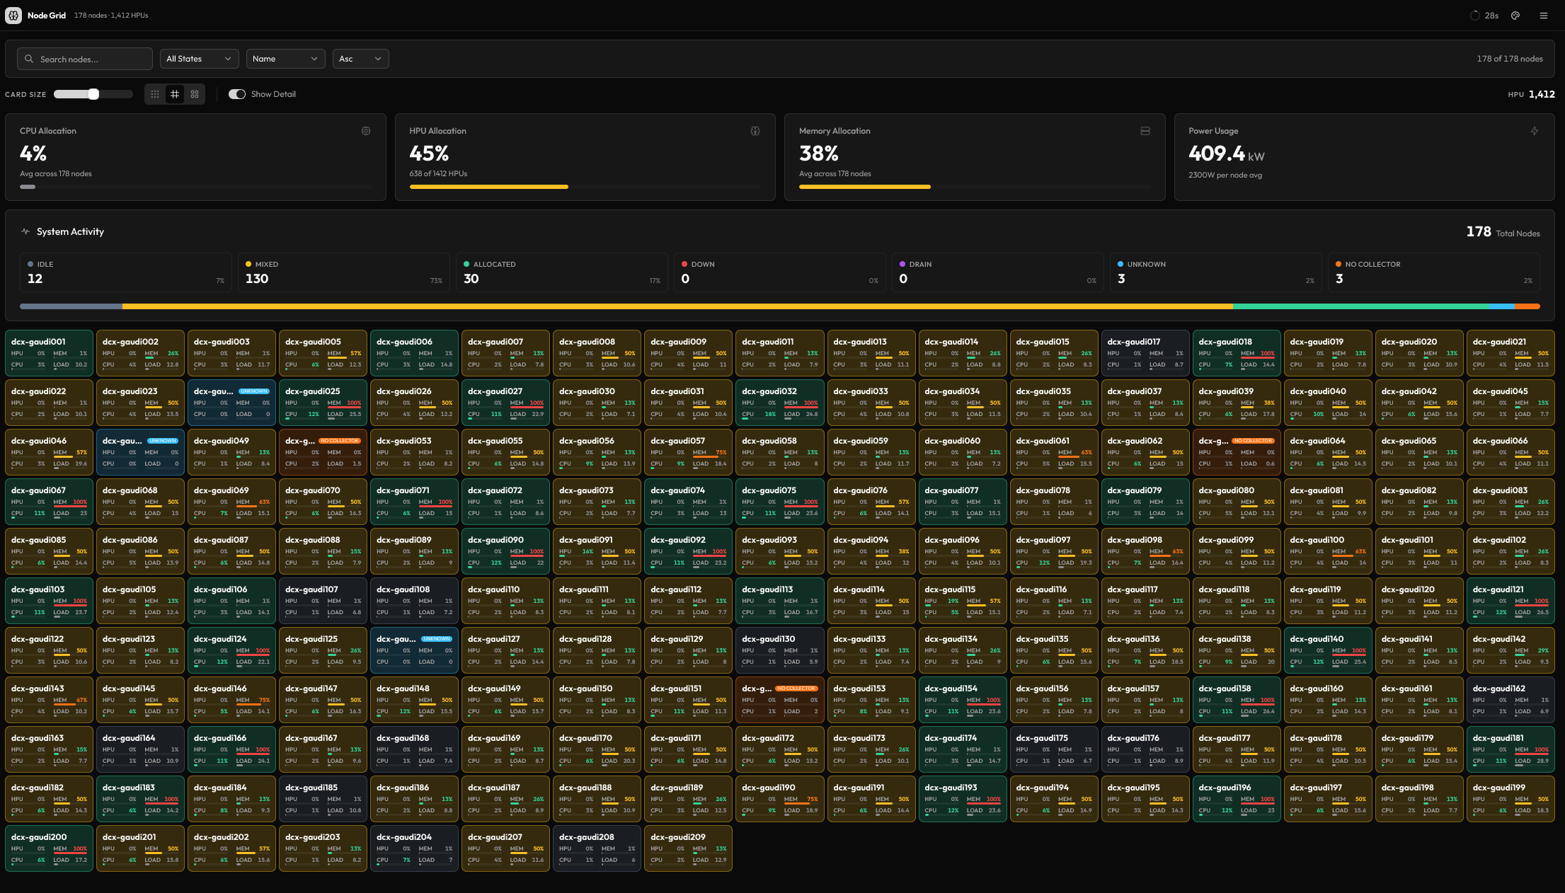Switch to compact dotted grid view

coord(155,94)
